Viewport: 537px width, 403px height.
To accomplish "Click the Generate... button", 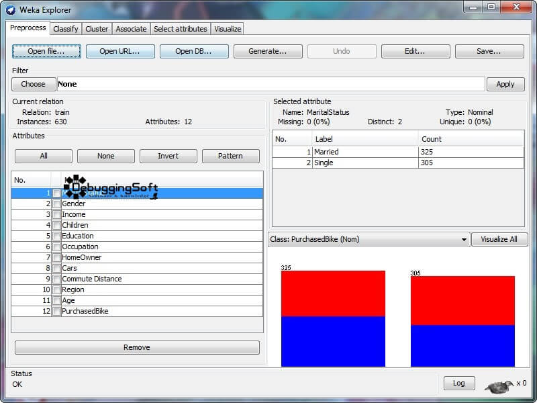I will [268, 52].
